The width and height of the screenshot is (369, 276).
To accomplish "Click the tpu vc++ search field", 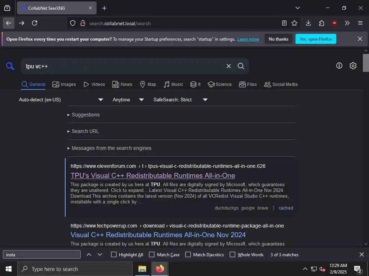I will click(x=124, y=66).
